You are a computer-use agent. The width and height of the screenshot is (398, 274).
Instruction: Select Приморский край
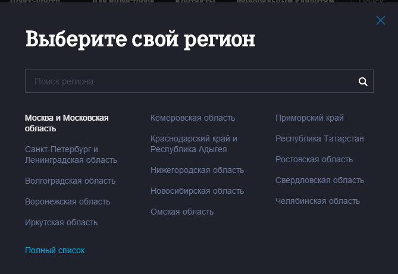click(309, 118)
